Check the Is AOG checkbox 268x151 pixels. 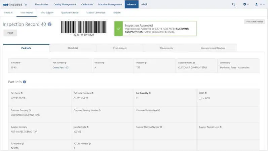coord(200,98)
